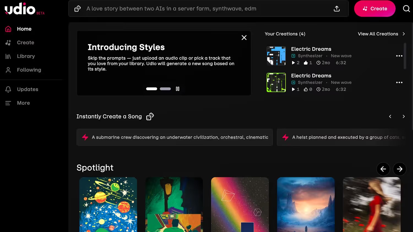This screenshot has width=413, height=232.
Task: Open options menu for second Electric Dreams
Action: click(x=399, y=82)
